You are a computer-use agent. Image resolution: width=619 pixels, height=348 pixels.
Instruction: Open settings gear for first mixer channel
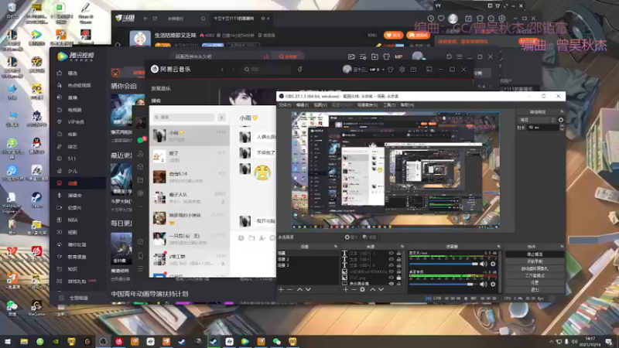(x=493, y=264)
